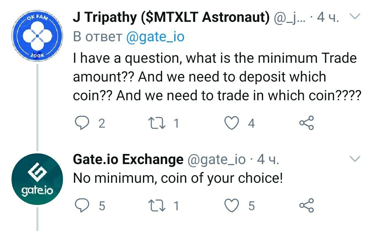Reply to J Tripathy's question tweet
The height and width of the screenshot is (231, 374).
pyautogui.click(x=82, y=123)
